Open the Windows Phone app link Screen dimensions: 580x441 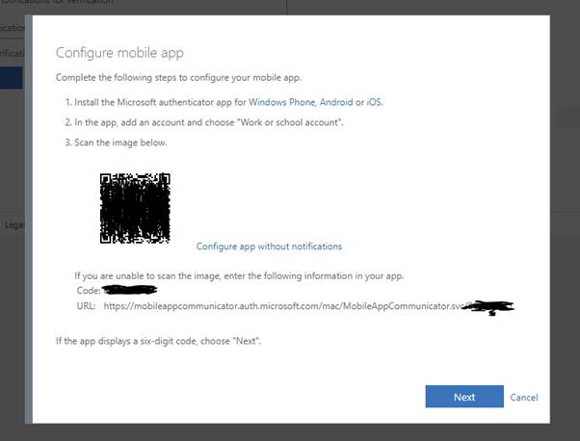(x=281, y=102)
